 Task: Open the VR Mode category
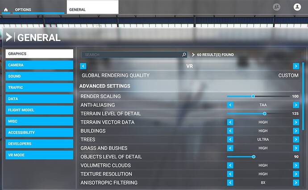39,155
